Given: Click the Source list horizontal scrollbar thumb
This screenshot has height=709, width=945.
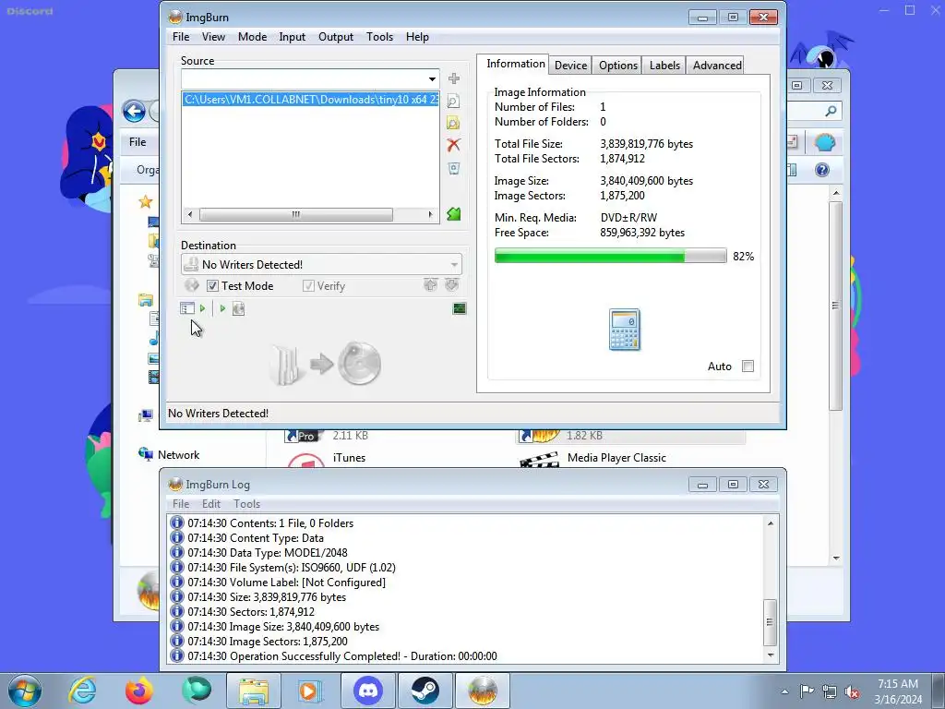Looking at the screenshot, I should 296,214.
